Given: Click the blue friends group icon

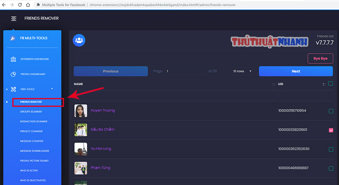Looking at the screenshot, I should tap(79, 40).
